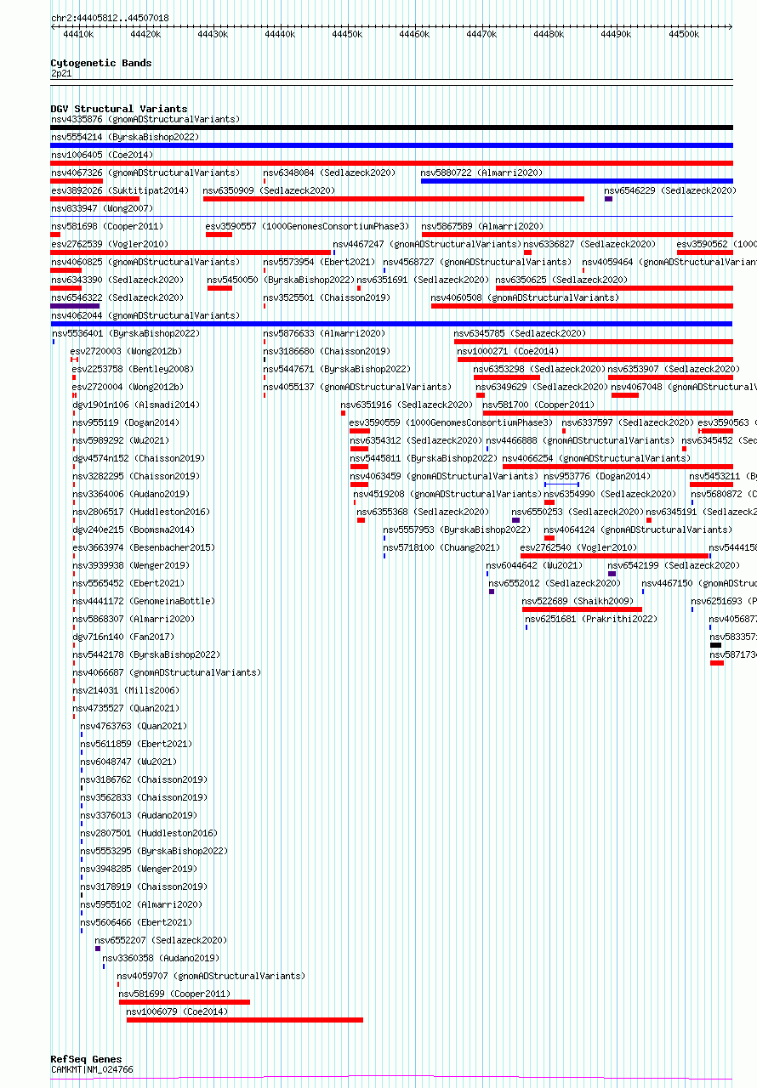Click the nsv2807501 (Huddleston2016) label

pyautogui.click(x=149, y=833)
